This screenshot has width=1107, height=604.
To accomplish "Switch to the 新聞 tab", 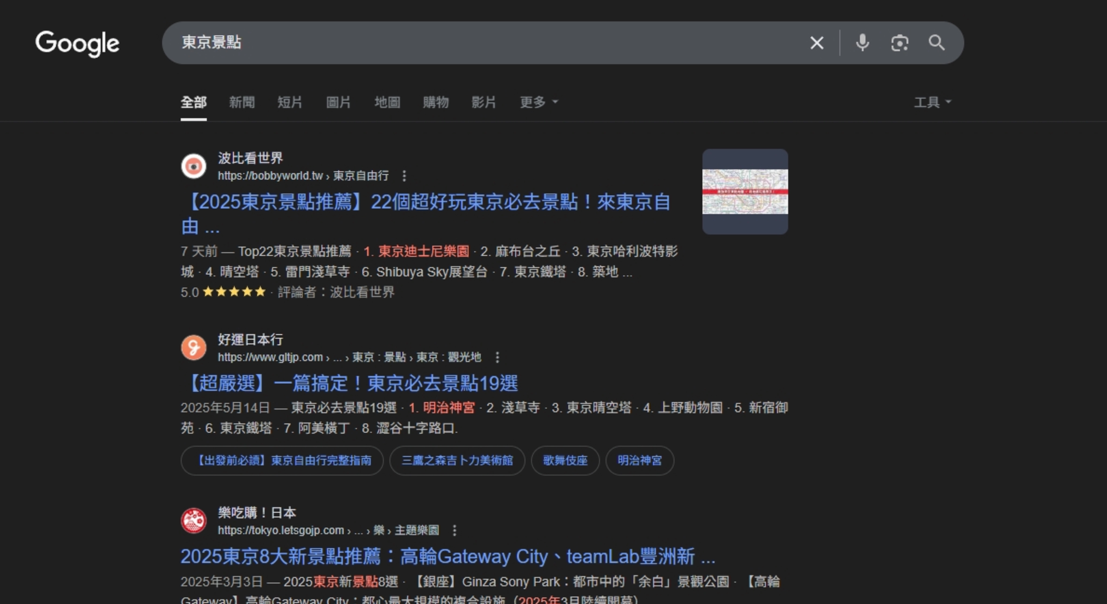I will (242, 102).
